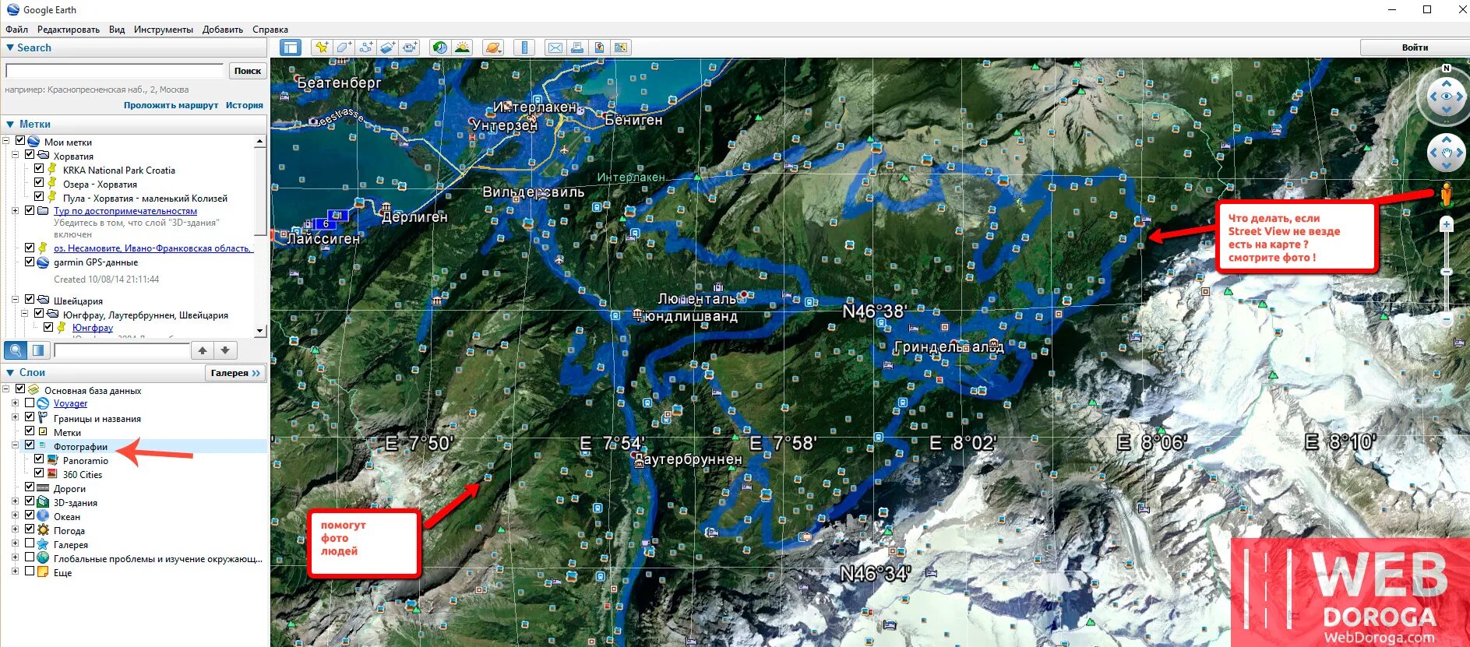1470x647 pixels.
Task: Open the Вид menu
Action: pos(117,30)
